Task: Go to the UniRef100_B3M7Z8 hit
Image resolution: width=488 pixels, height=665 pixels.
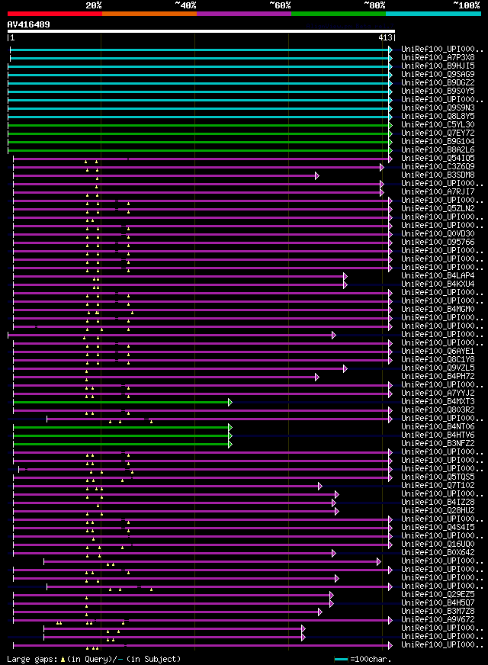Action: [438, 612]
